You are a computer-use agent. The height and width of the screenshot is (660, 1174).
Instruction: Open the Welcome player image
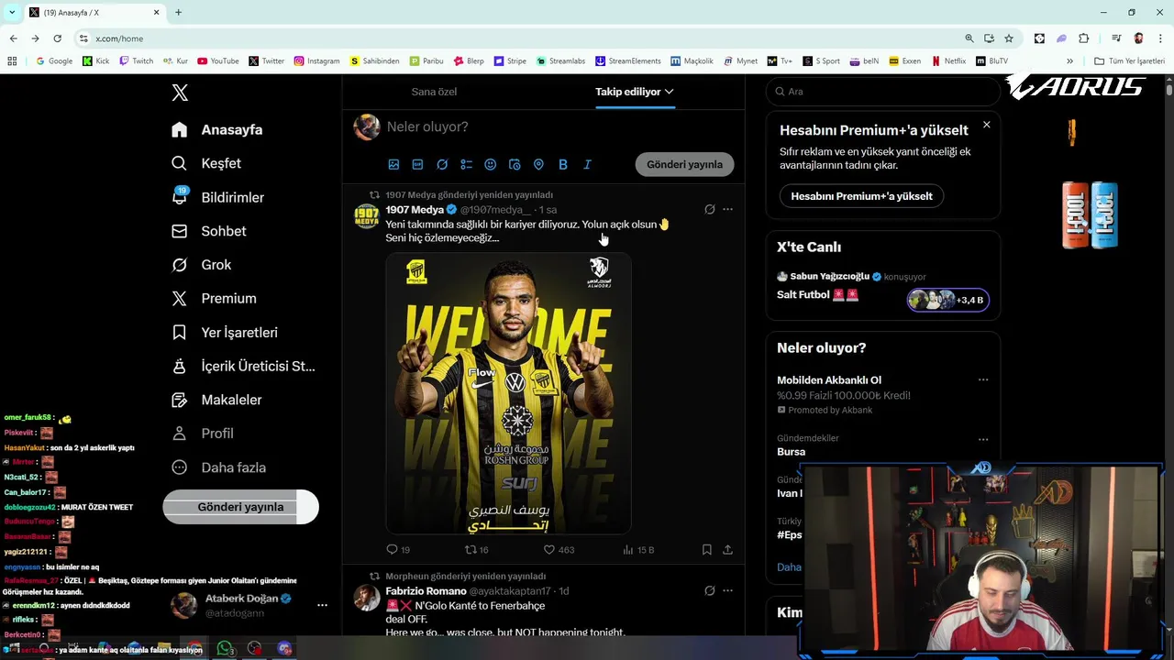click(508, 393)
